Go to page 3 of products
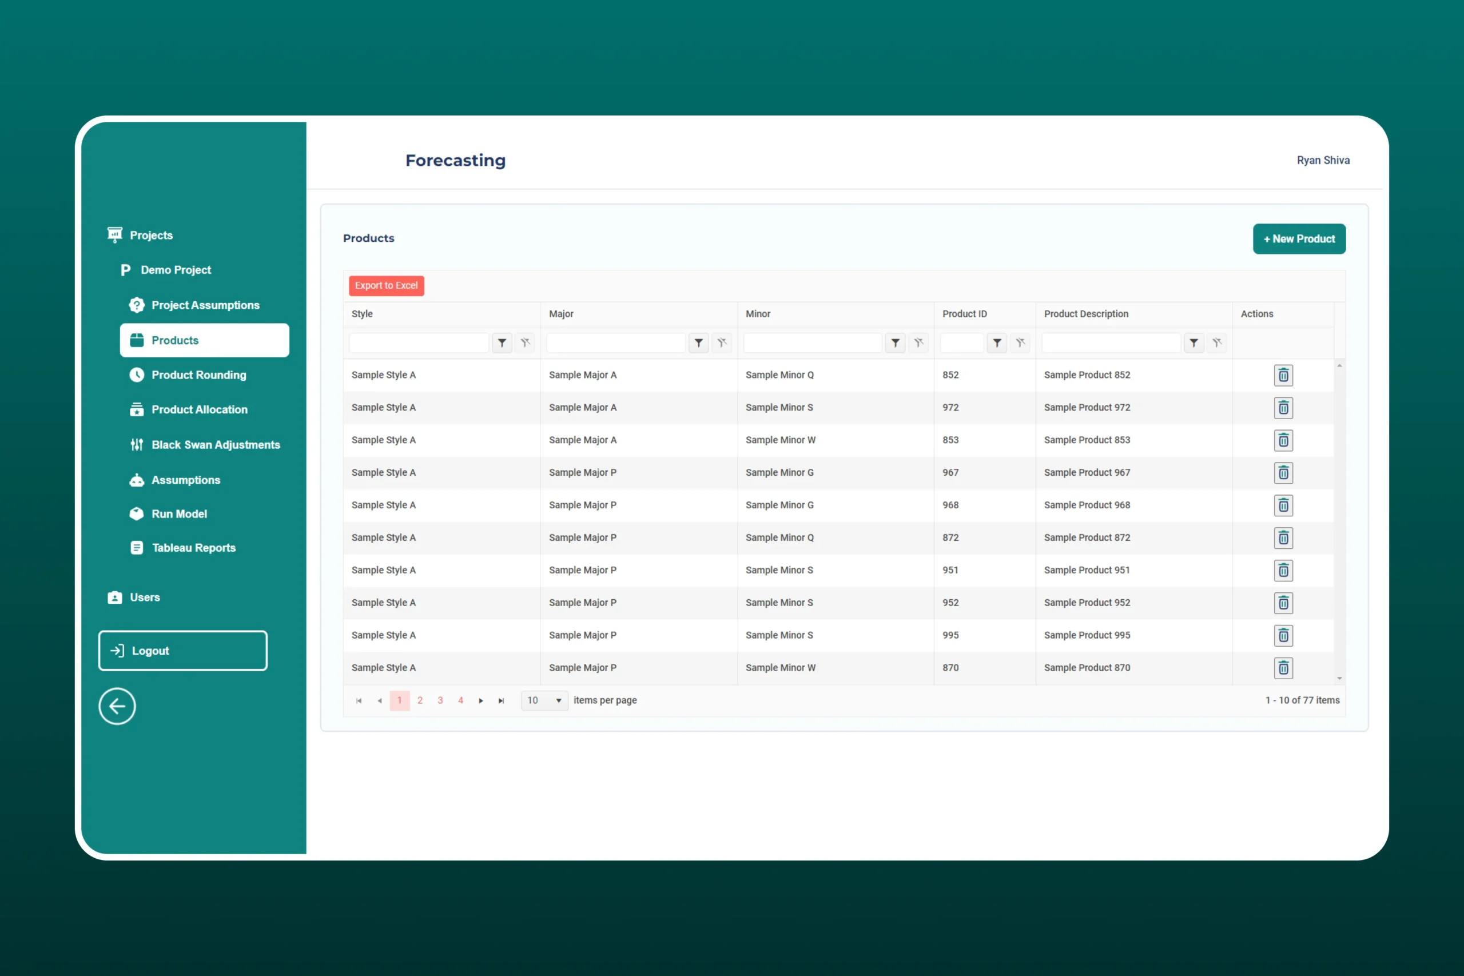 coord(440,701)
